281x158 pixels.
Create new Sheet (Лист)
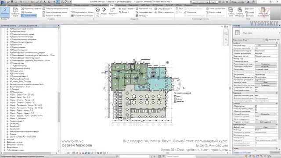tap(179, 9)
